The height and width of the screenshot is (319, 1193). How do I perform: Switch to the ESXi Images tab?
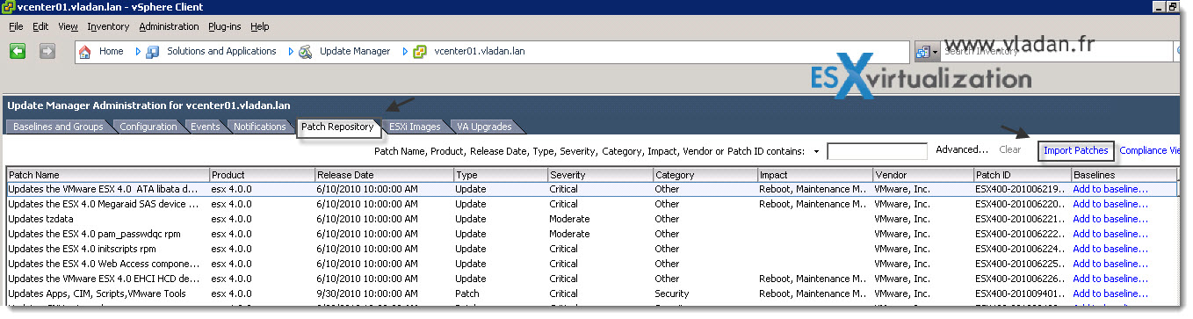click(415, 127)
